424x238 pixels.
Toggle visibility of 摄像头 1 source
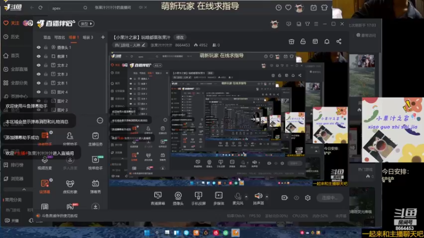click(39, 48)
